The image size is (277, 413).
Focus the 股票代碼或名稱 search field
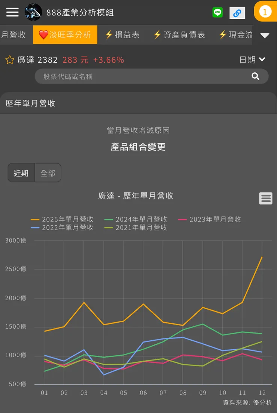(x=152, y=76)
